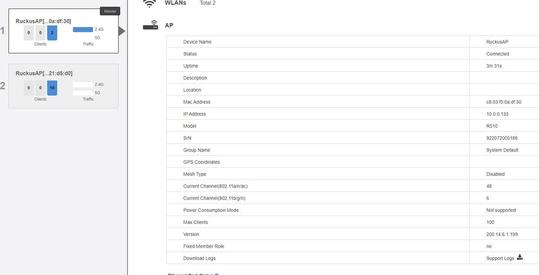
Task: Click the blue 2 clients box
Action: (x=52, y=33)
